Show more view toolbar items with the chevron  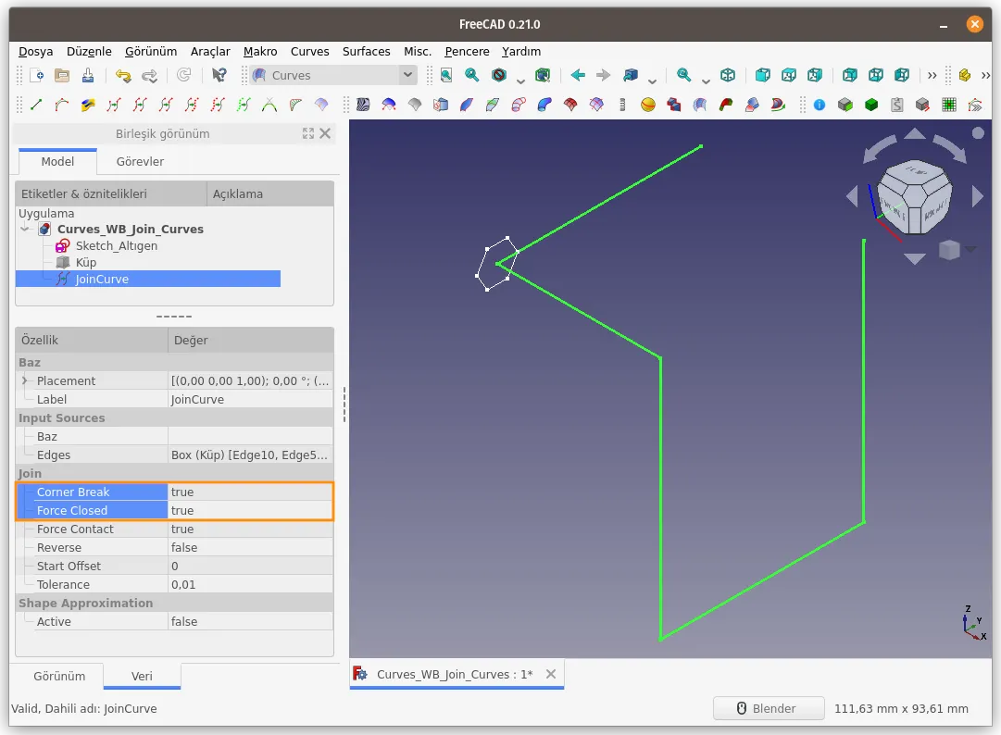point(932,75)
